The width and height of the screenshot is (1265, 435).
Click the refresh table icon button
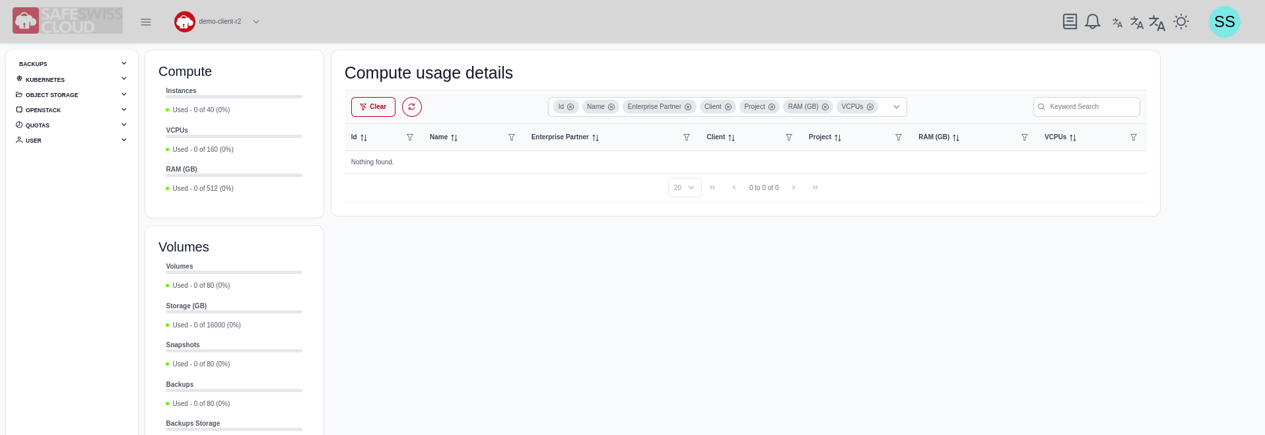tap(412, 107)
